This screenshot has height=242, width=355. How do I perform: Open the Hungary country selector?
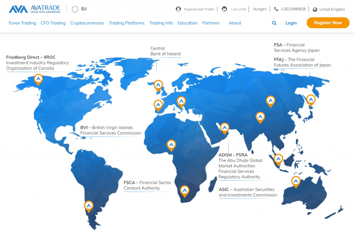[x=260, y=9]
